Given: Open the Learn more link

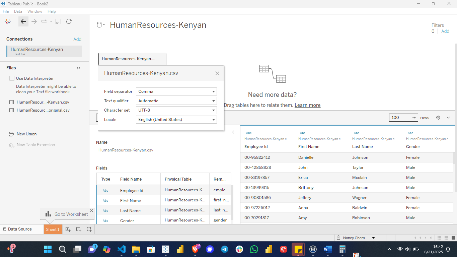Looking at the screenshot, I should [x=307, y=105].
